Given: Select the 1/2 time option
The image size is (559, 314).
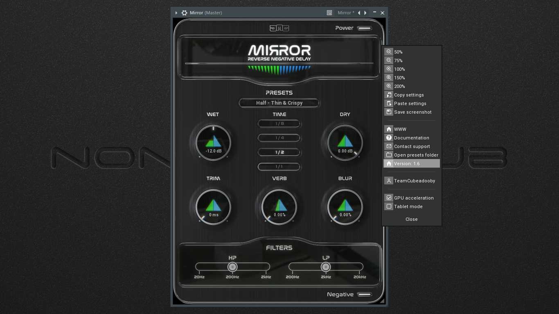Looking at the screenshot, I should point(279,152).
